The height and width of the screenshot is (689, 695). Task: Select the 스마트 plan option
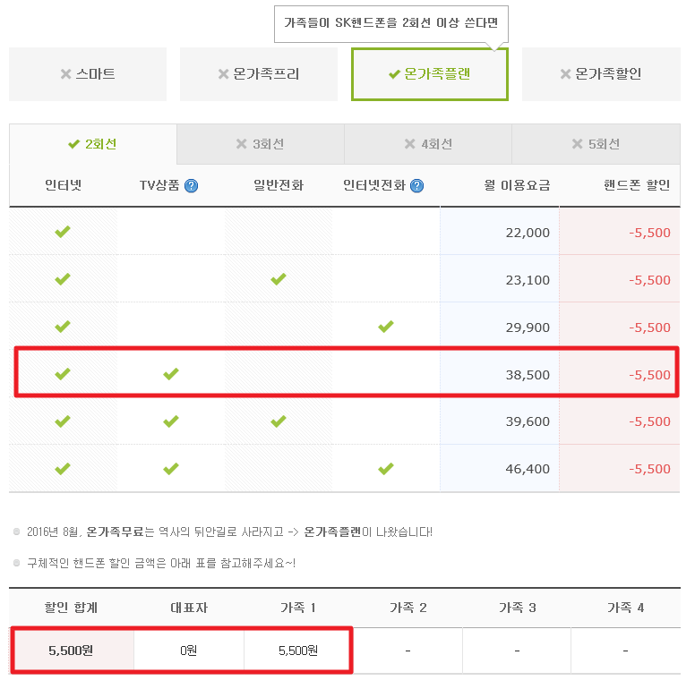88,74
